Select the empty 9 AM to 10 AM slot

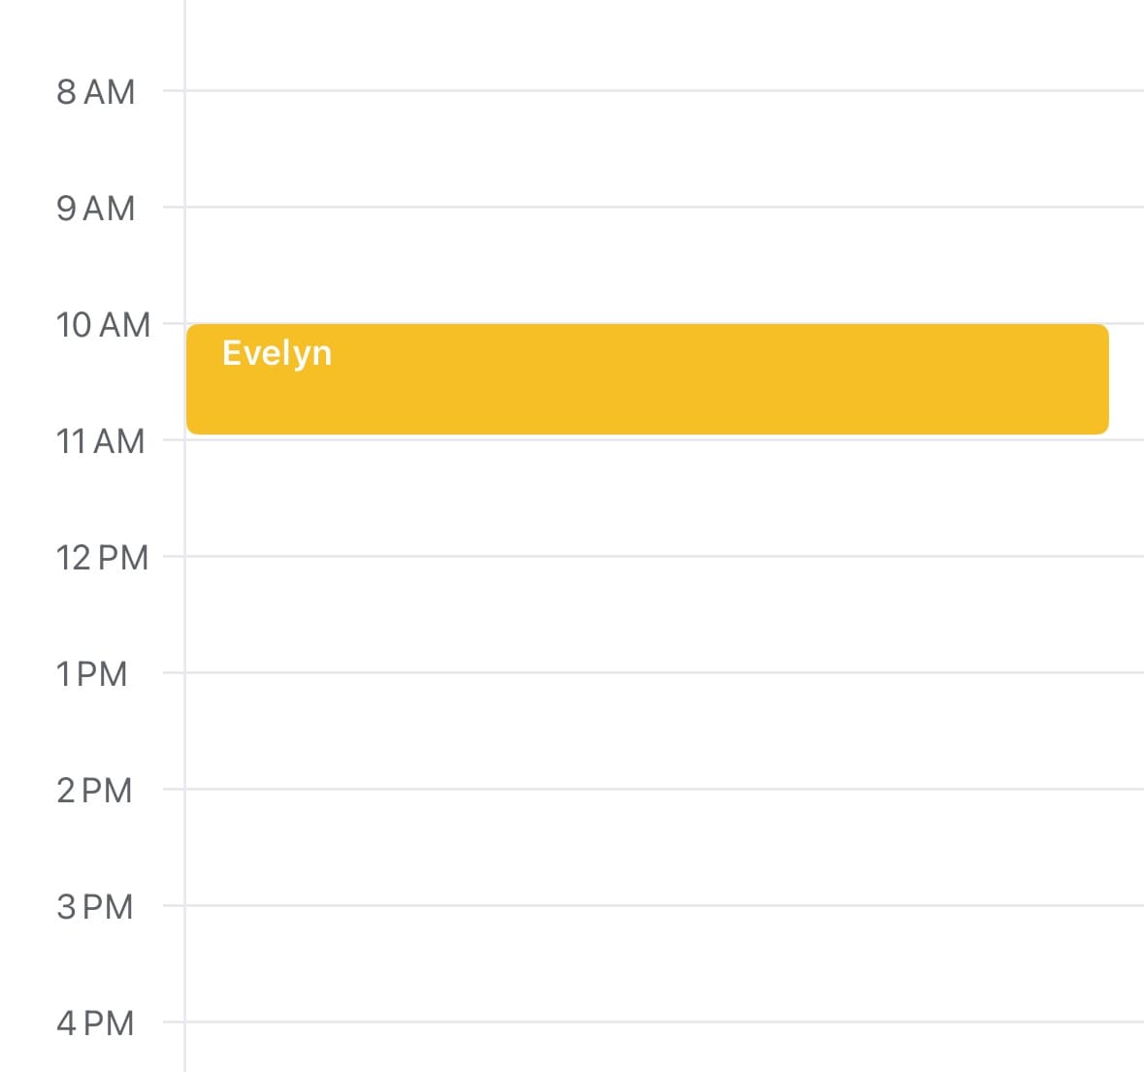[x=664, y=265]
